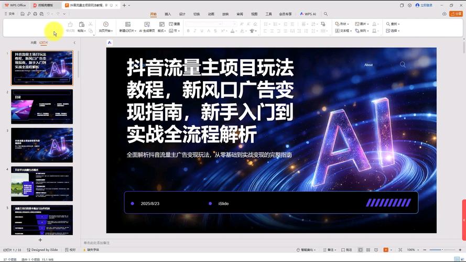
Task: Click the search magnifier in ribbon tabs
Action: tap(326, 14)
